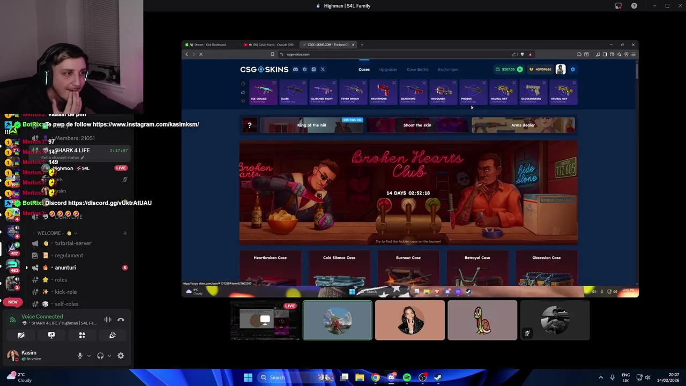Switch to the Upgrader tab
Screen dimensions: 686x386
tap(388, 69)
